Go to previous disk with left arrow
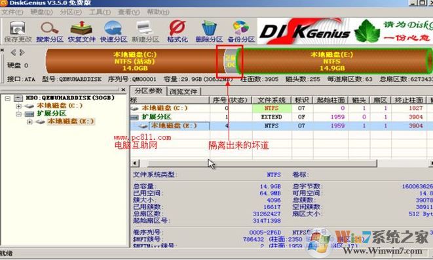433x260 pixels. [13, 52]
